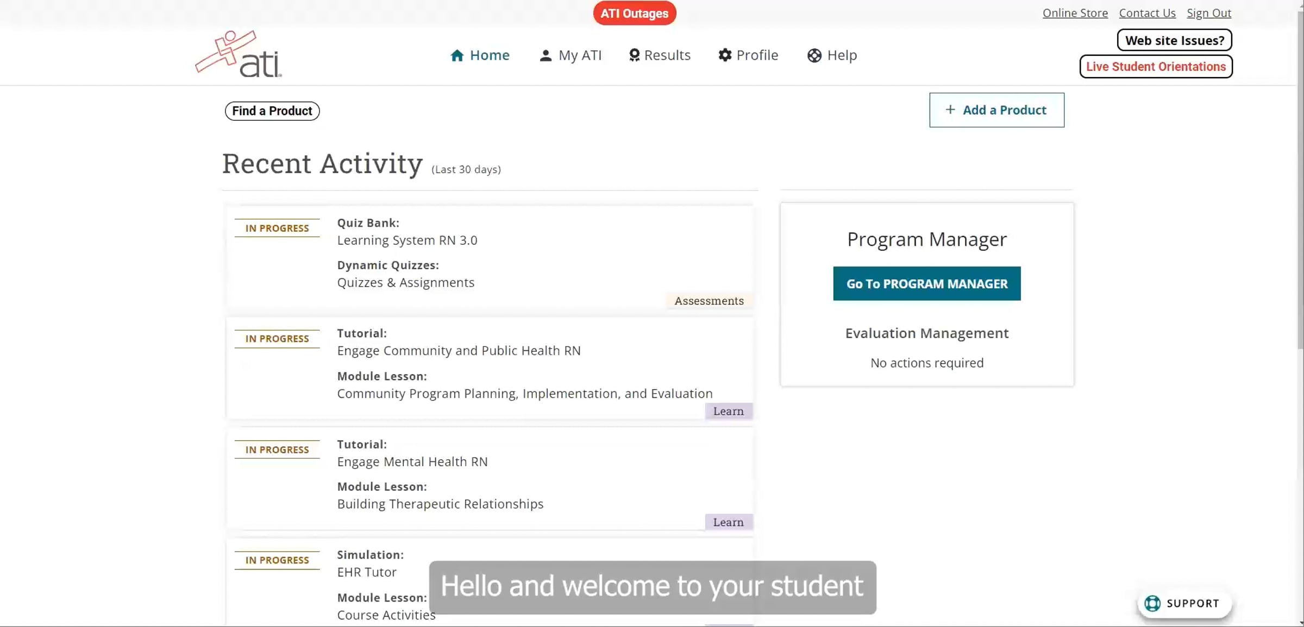The width and height of the screenshot is (1304, 627).
Task: Click the Home house icon
Action: (457, 55)
